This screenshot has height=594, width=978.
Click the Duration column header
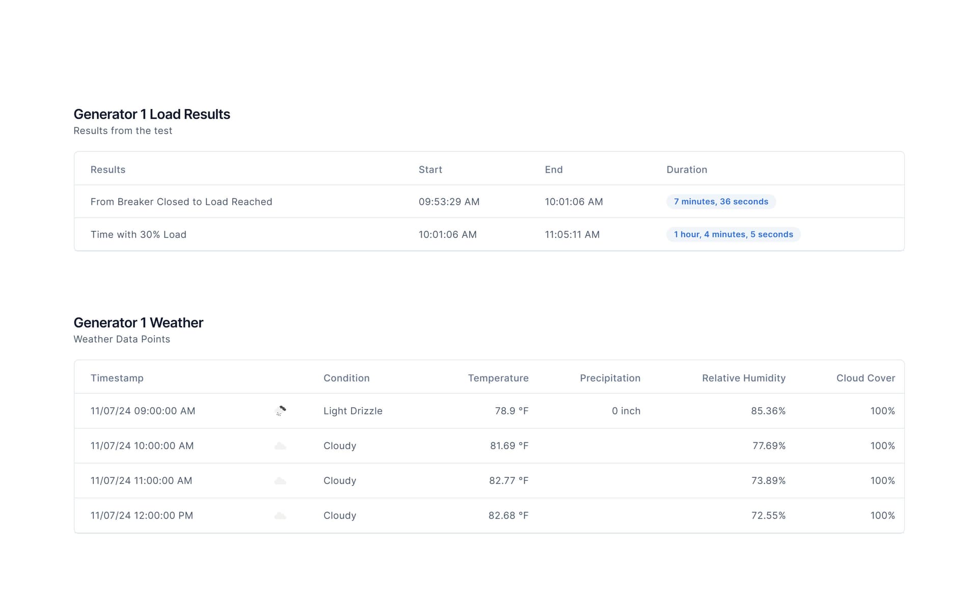pyautogui.click(x=687, y=169)
